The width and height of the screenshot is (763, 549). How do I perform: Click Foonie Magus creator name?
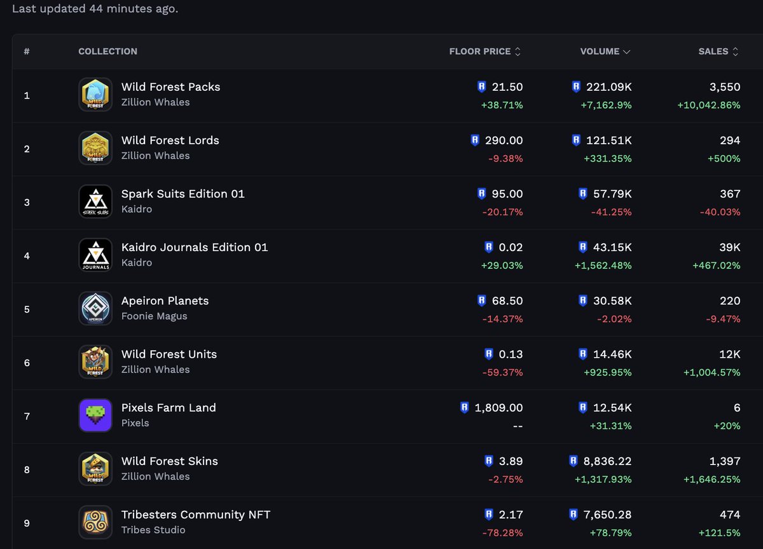coord(155,316)
